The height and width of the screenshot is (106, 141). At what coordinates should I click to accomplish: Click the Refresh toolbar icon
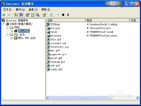tap(33, 15)
